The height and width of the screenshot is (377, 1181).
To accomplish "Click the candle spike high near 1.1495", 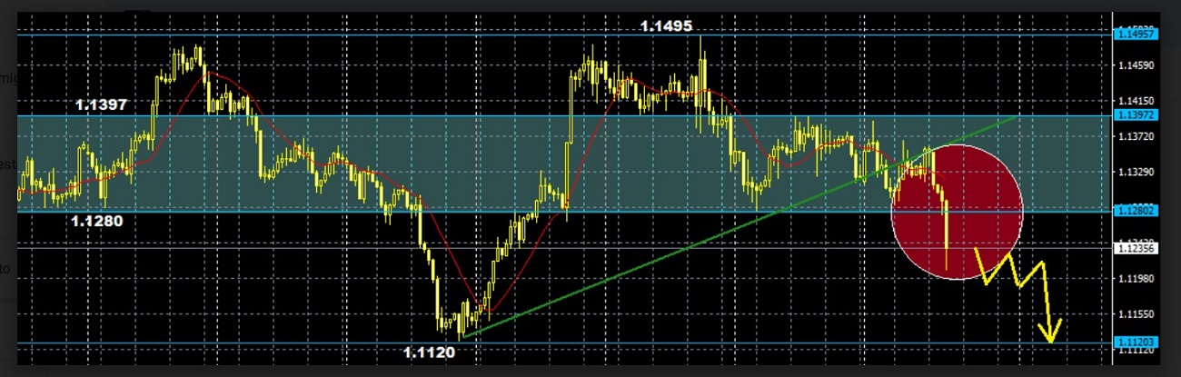I will click(x=702, y=45).
